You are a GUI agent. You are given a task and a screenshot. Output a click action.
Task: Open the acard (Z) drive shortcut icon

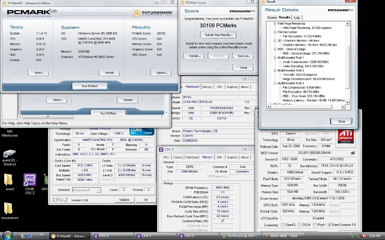(9, 154)
